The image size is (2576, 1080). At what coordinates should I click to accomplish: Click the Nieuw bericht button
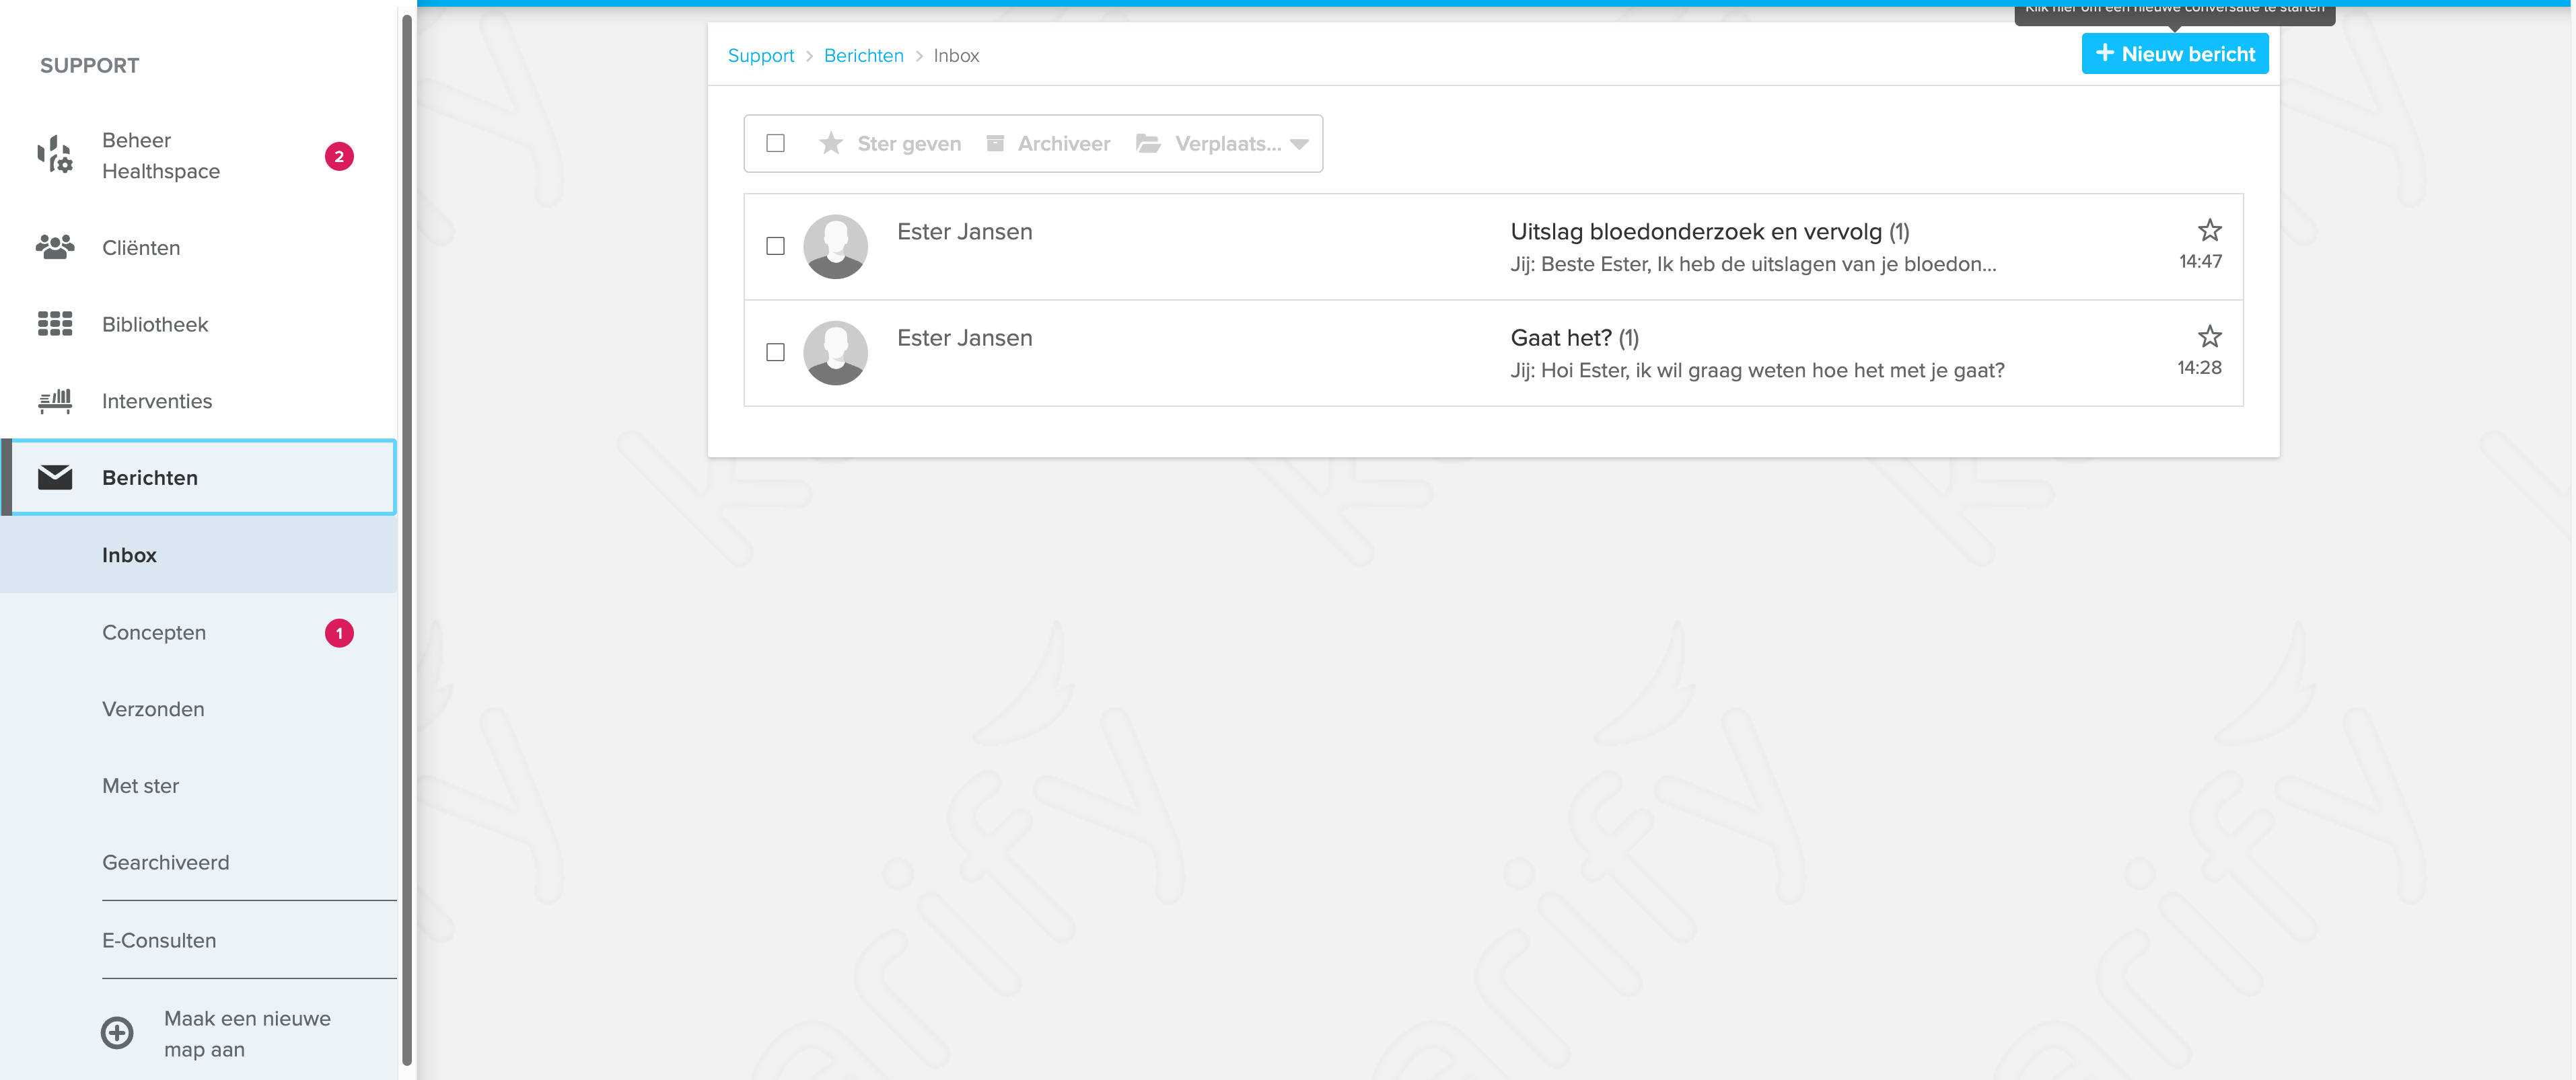[x=2174, y=54]
